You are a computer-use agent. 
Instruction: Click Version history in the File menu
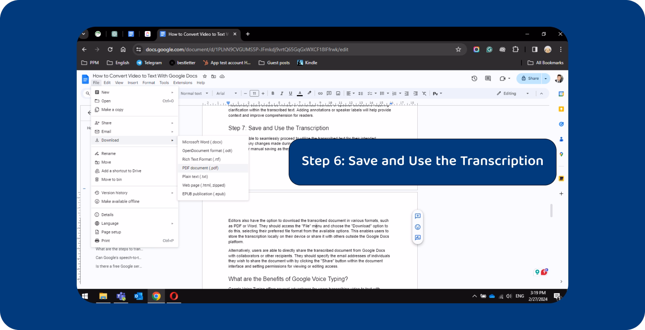[135, 193]
